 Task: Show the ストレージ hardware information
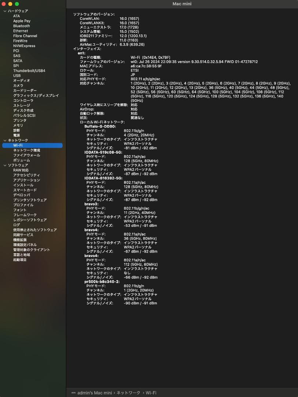22,105
